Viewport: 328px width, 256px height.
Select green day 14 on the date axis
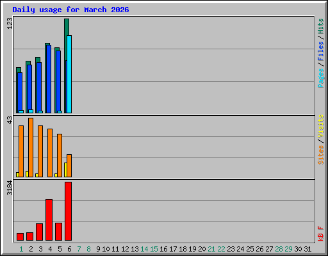point(144,249)
